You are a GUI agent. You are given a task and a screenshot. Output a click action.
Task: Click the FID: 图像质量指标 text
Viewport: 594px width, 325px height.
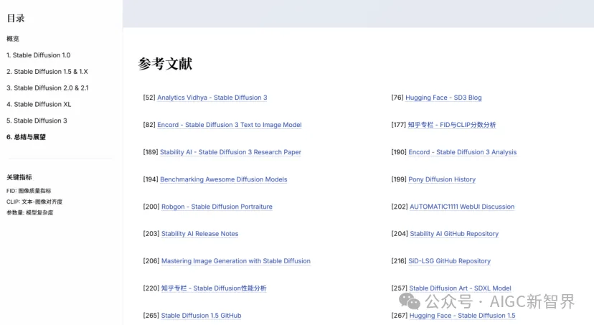point(29,191)
